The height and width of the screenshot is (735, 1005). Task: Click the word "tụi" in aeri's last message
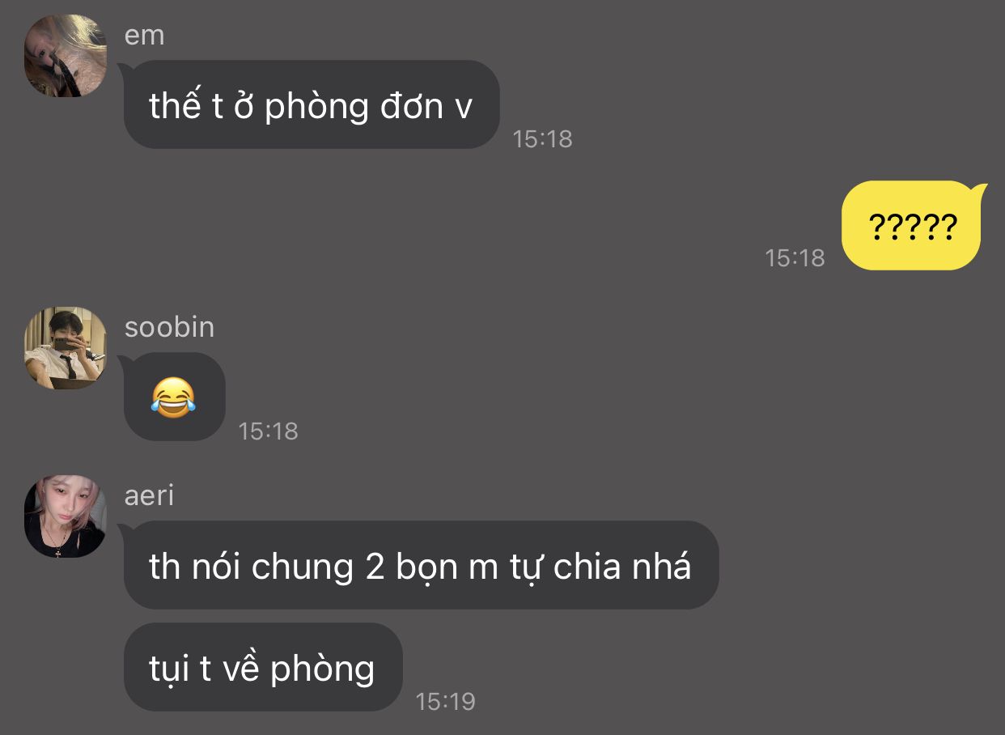coord(169,669)
